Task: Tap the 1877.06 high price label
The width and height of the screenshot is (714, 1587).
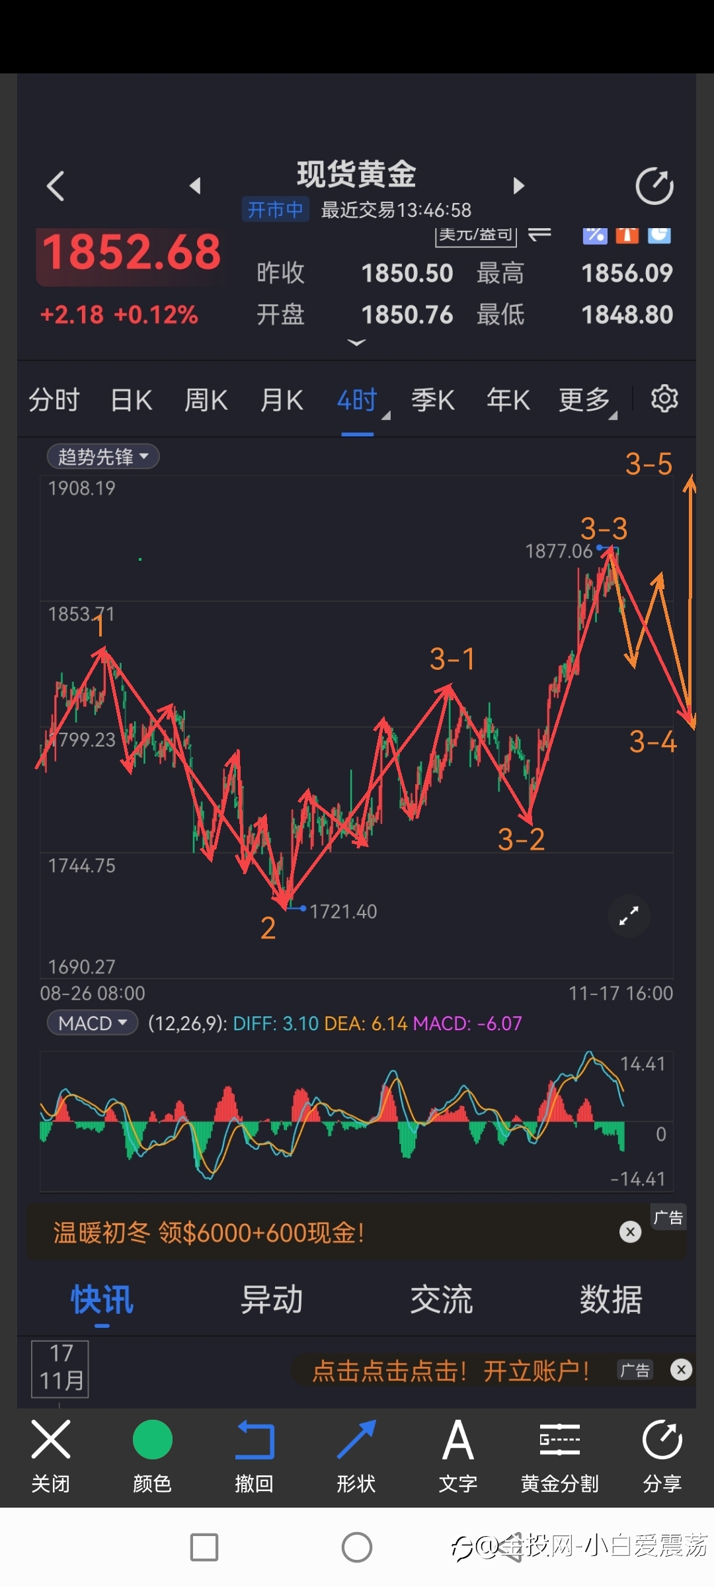Action: point(559,551)
